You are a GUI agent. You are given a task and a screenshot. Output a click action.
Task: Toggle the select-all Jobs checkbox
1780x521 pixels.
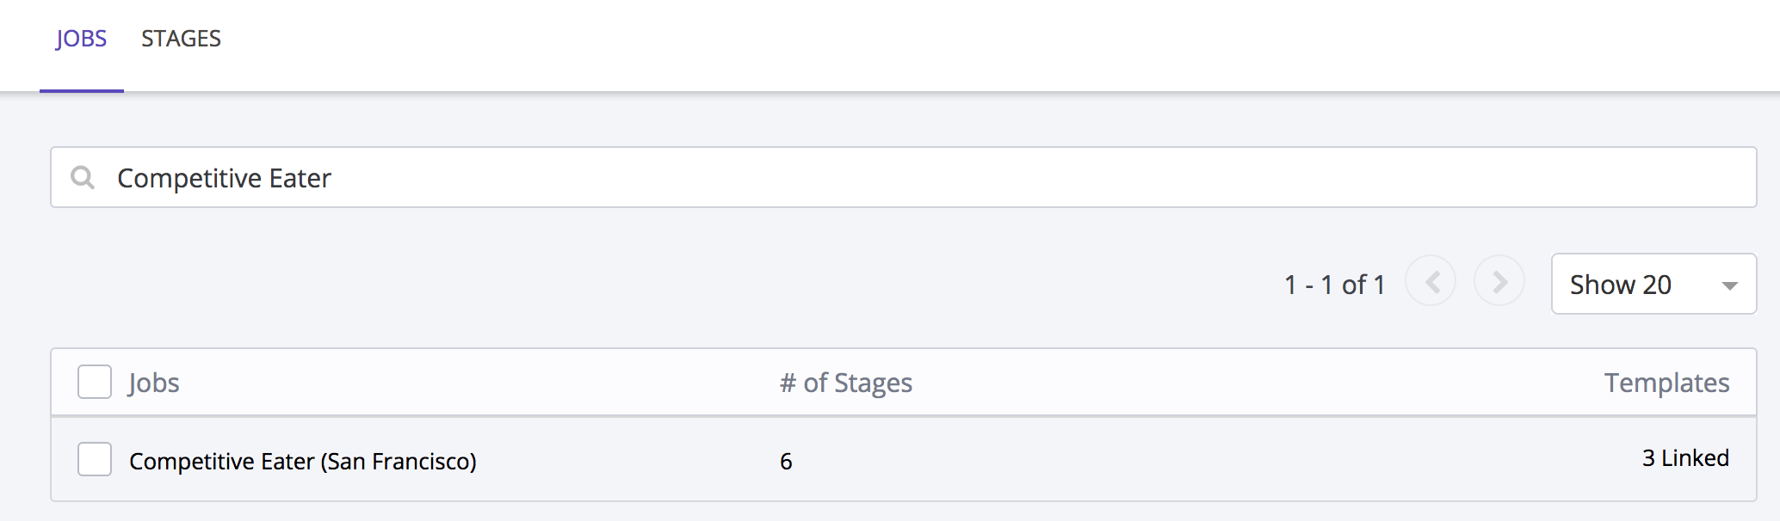tap(95, 382)
